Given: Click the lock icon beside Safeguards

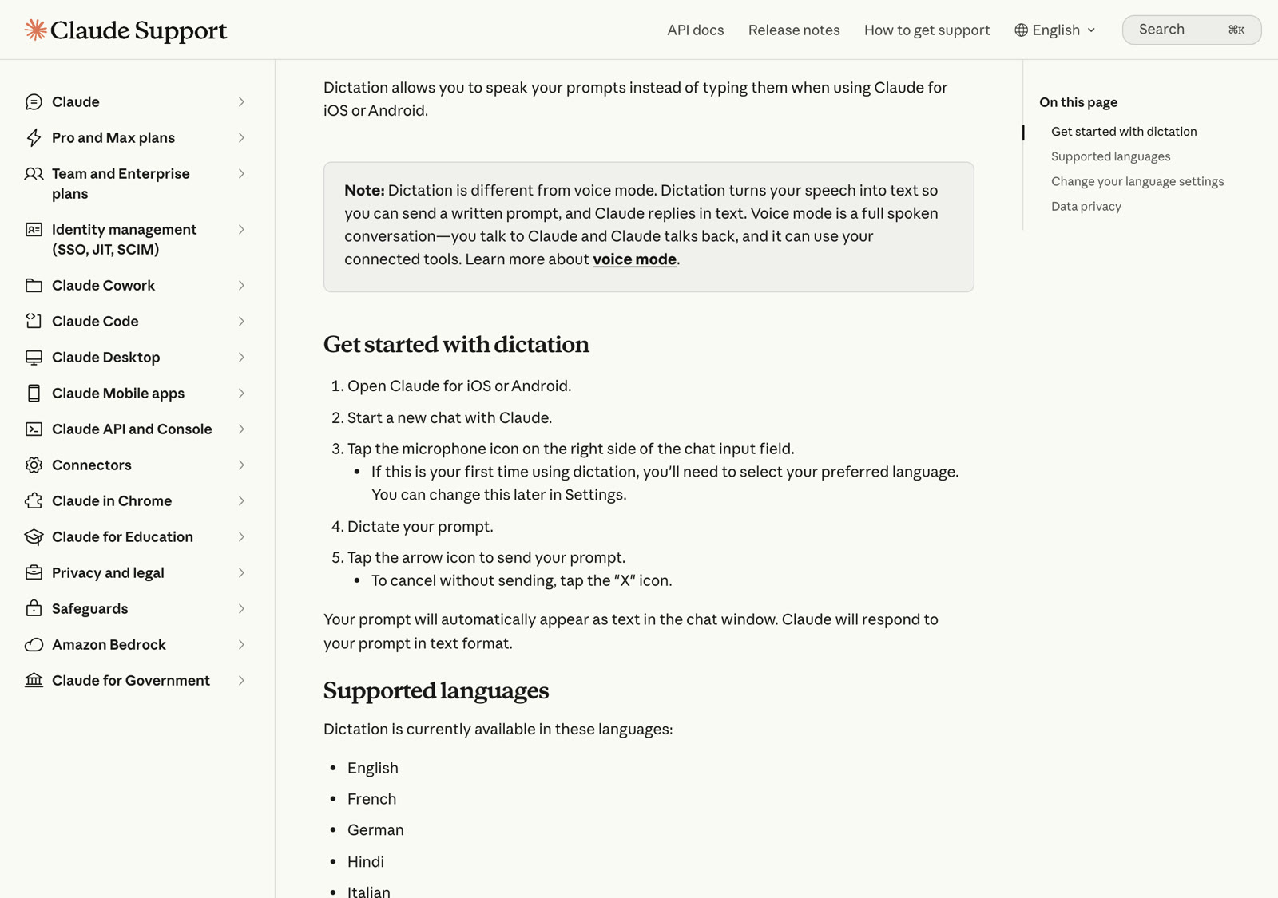Looking at the screenshot, I should pyautogui.click(x=34, y=608).
